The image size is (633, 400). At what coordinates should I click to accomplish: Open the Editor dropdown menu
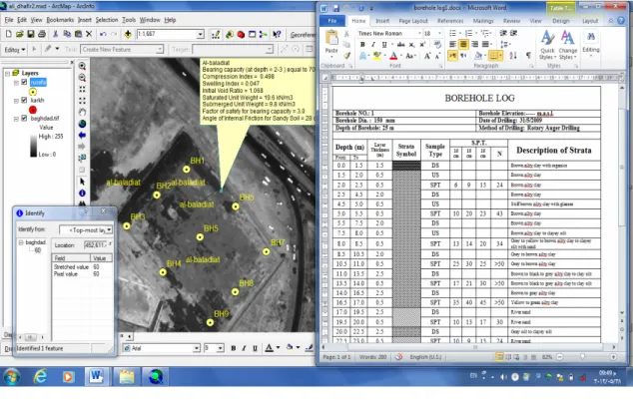[x=15, y=50]
